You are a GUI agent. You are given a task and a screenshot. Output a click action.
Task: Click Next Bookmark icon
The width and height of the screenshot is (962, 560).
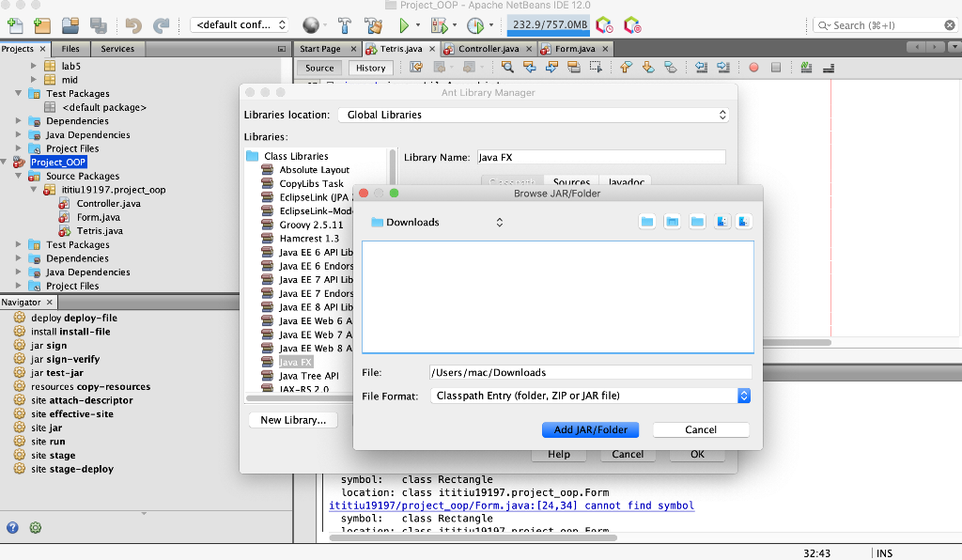648,68
